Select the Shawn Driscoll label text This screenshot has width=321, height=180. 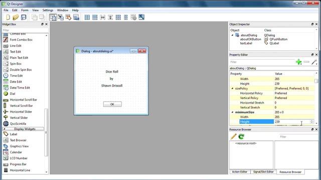click(112, 85)
